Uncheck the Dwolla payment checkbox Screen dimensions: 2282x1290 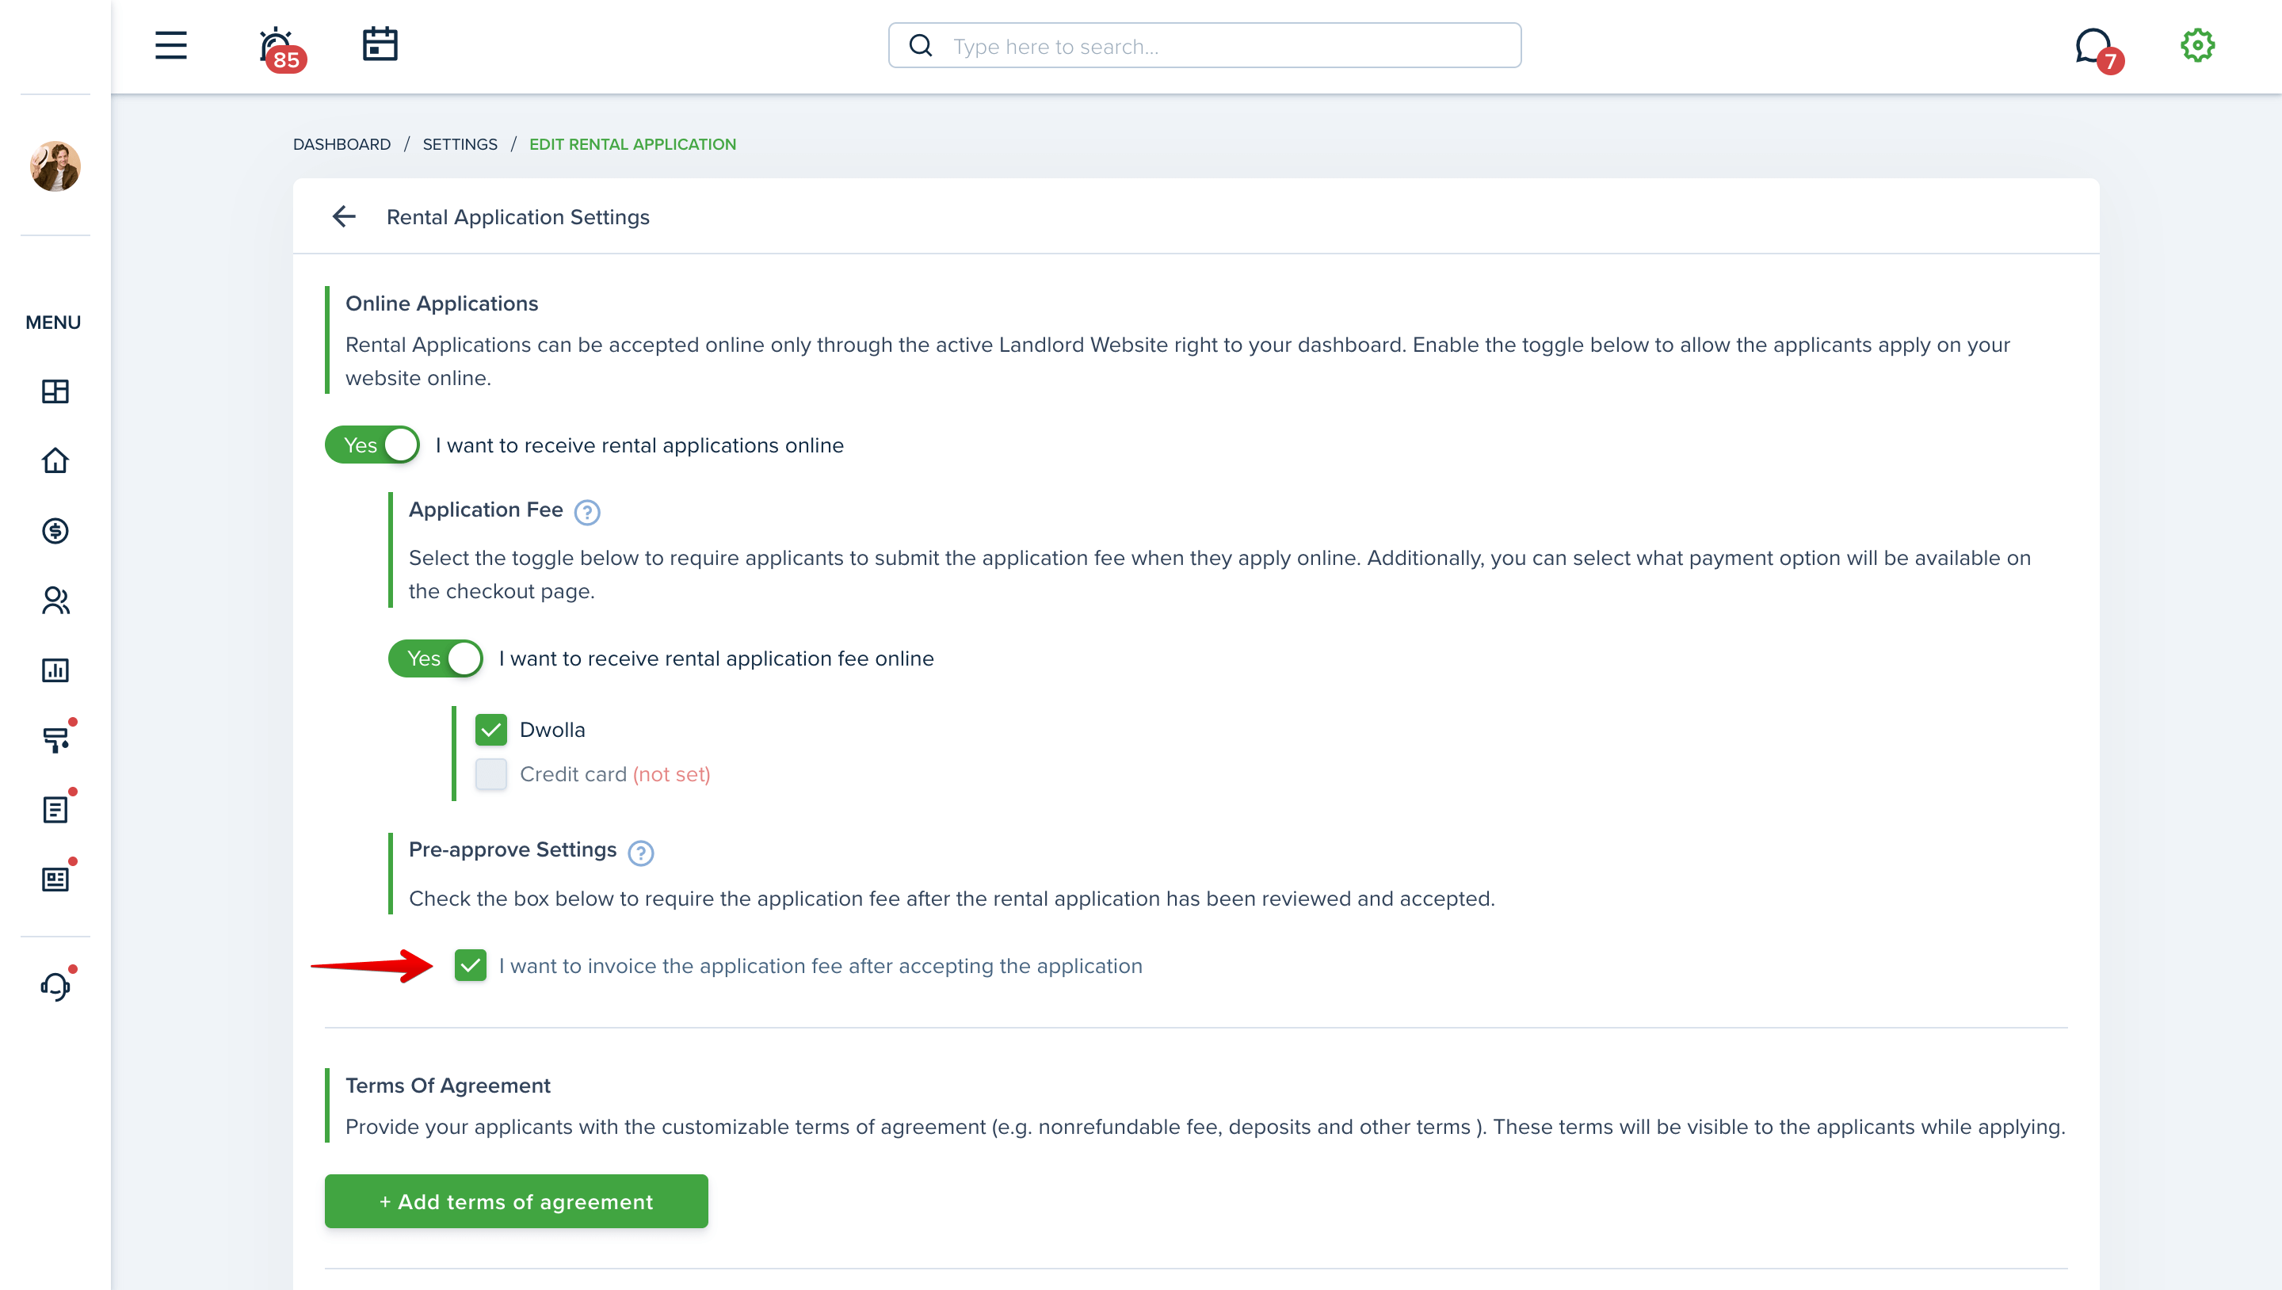490,730
